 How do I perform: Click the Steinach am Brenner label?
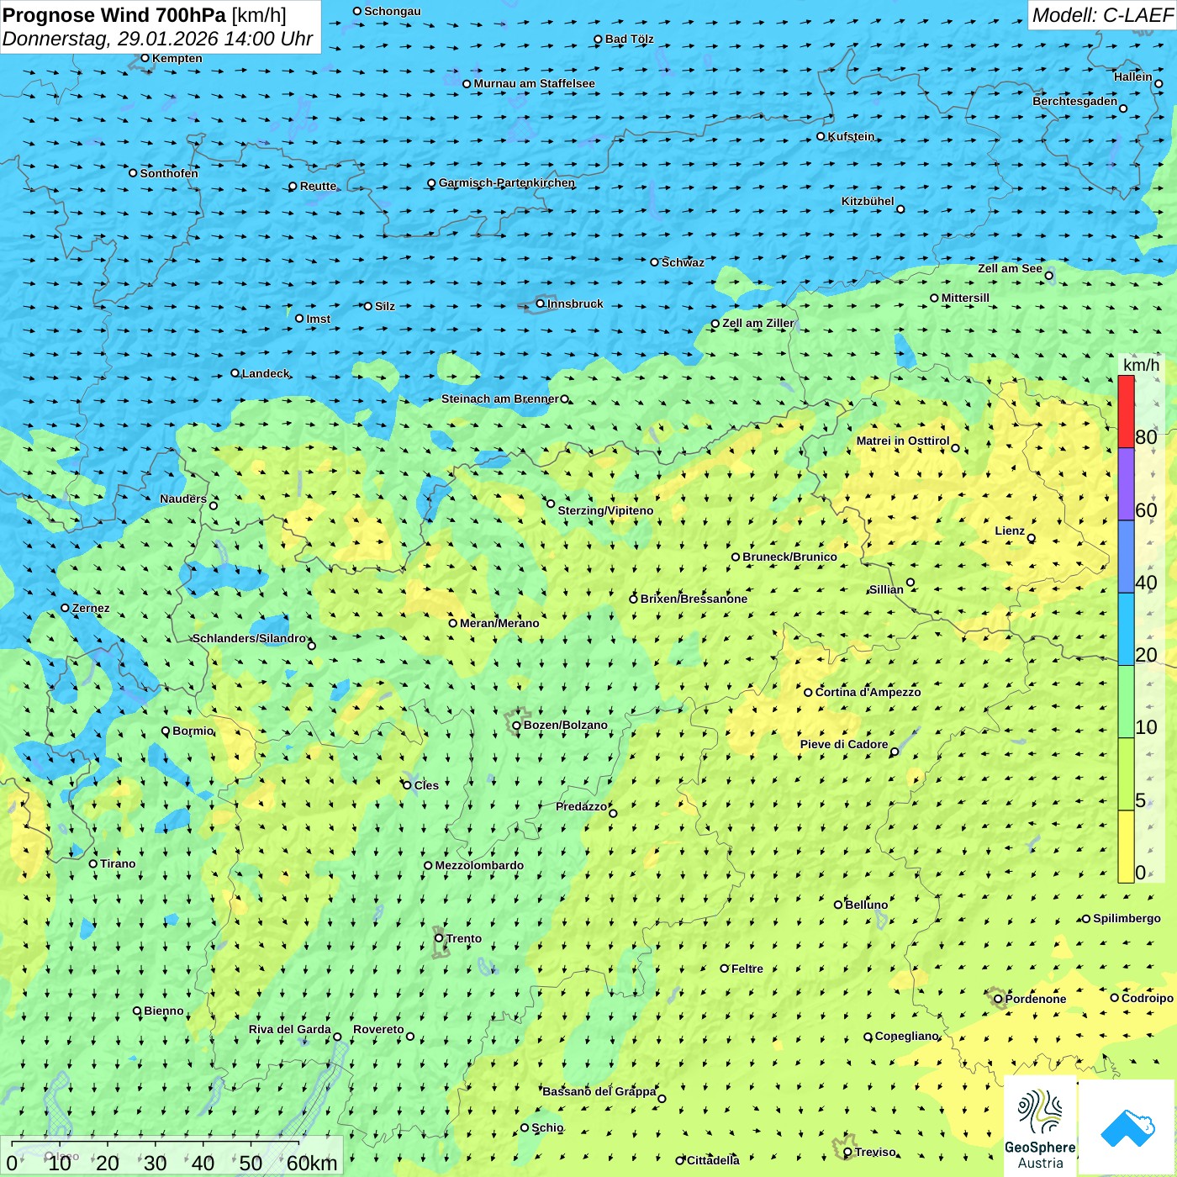click(x=499, y=398)
